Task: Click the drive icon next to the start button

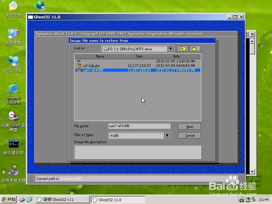Action: pos(22,200)
